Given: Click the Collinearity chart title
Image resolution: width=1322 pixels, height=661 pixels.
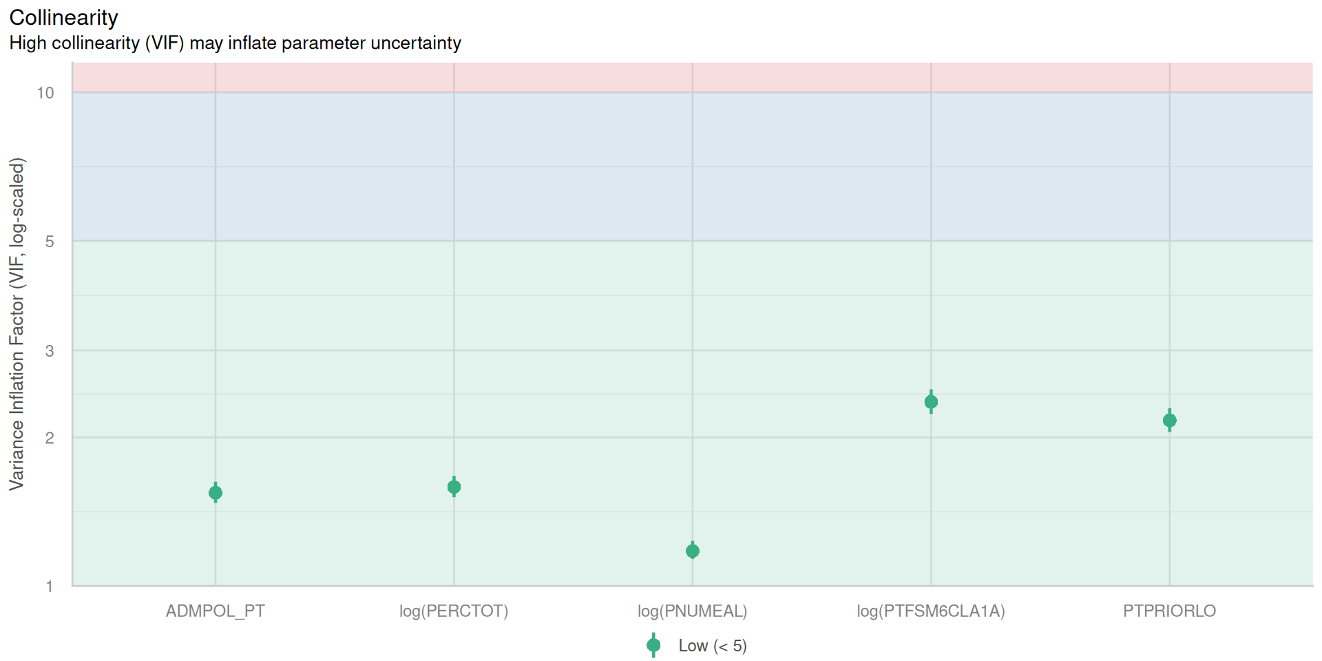Looking at the screenshot, I should 63,17.
